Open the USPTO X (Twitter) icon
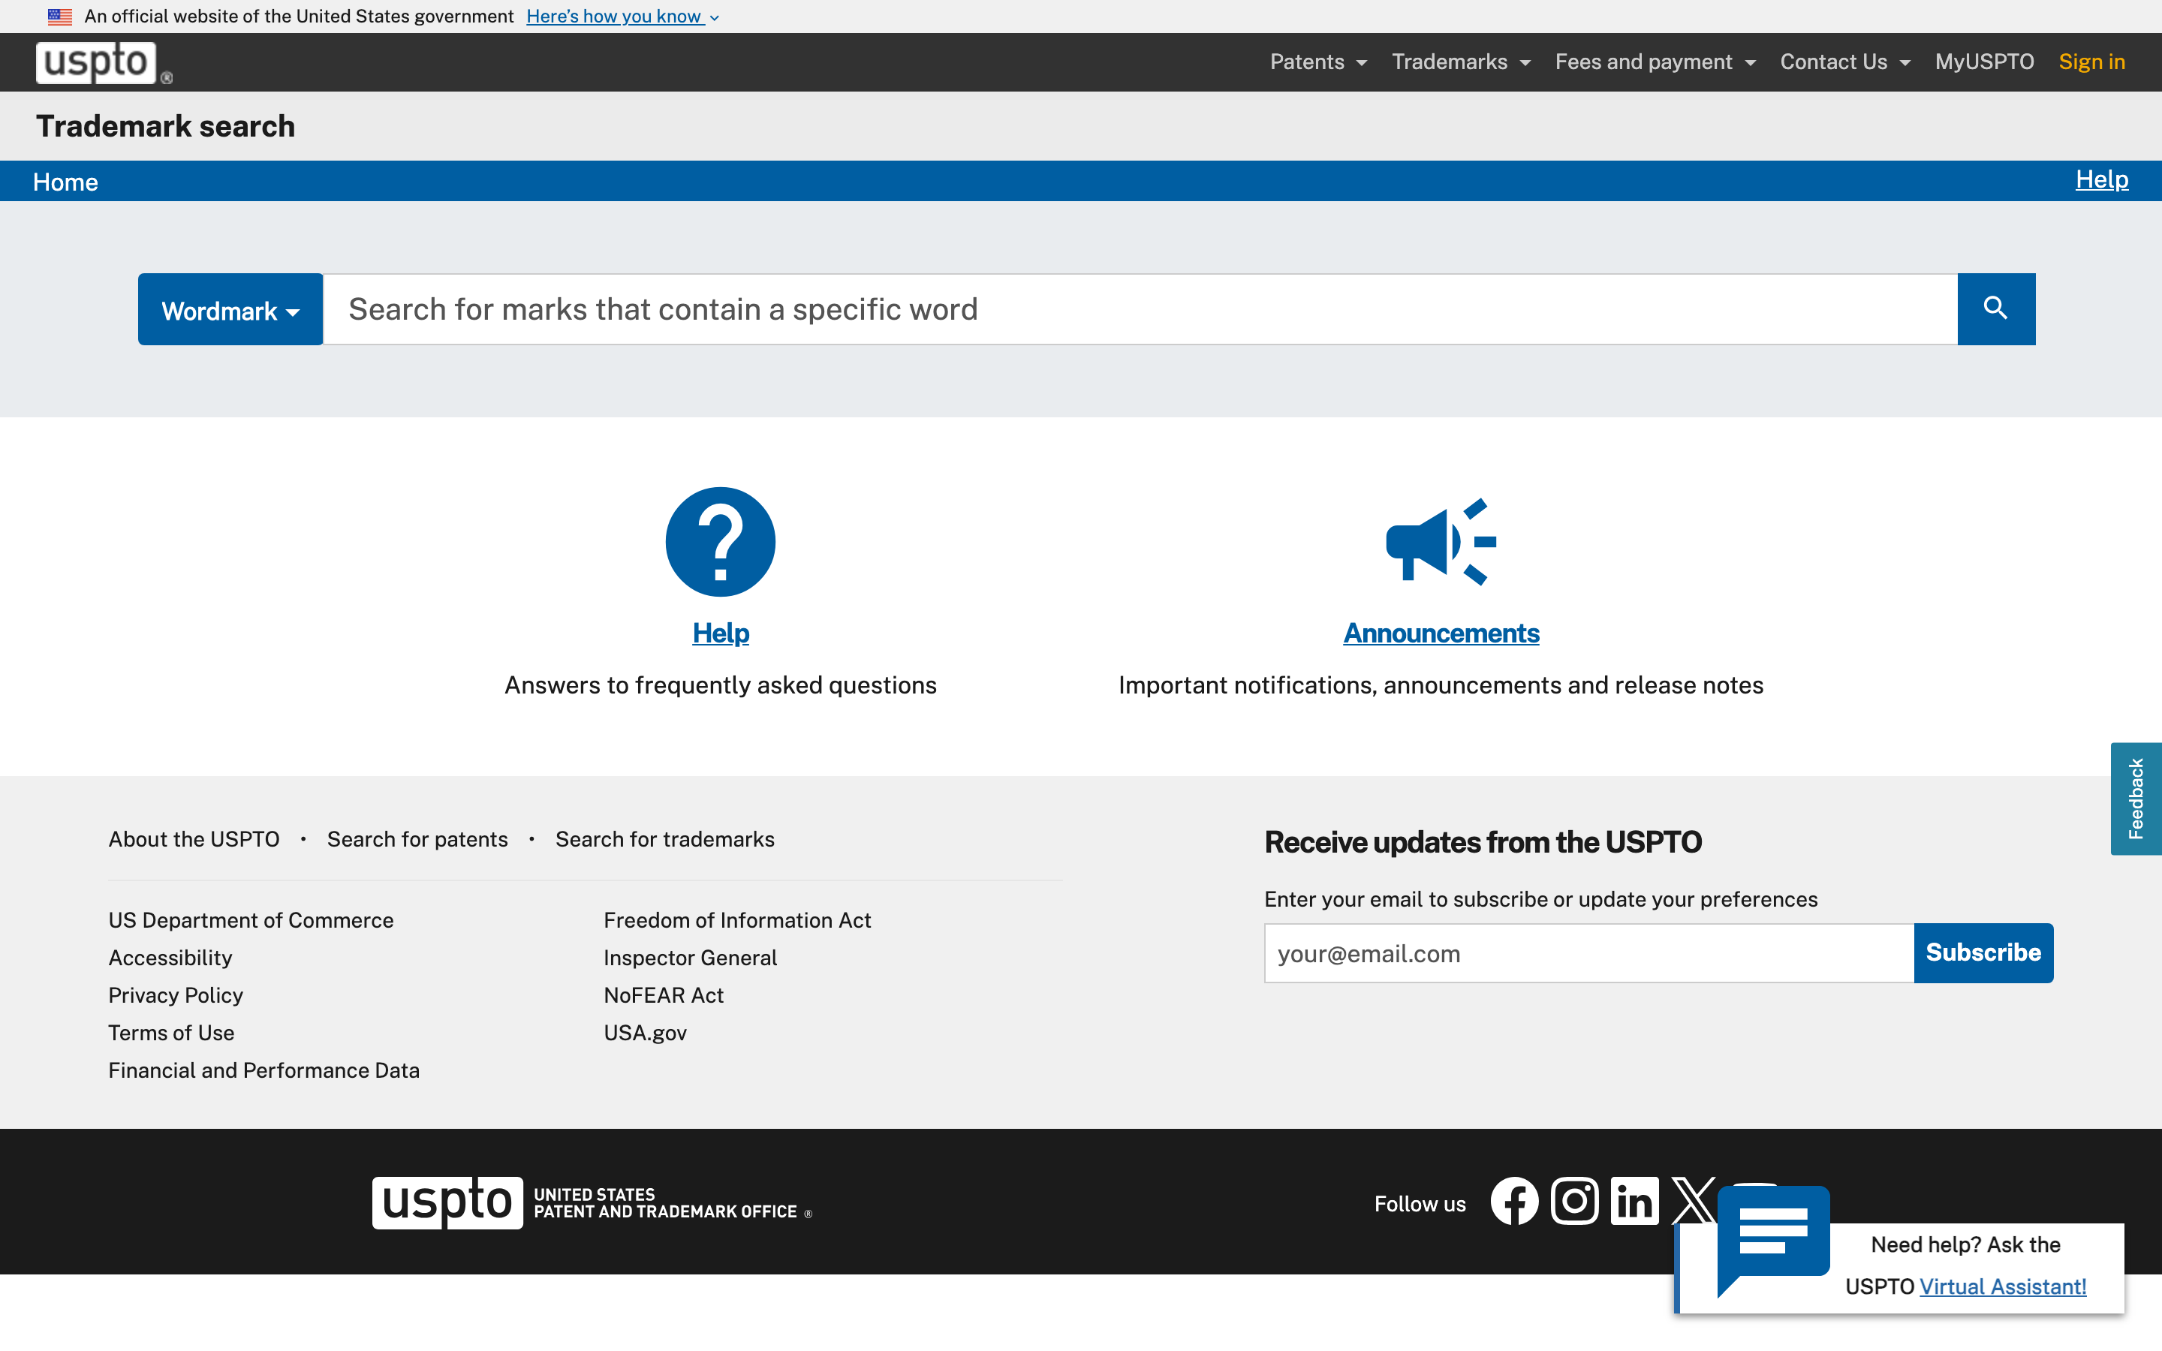This screenshot has width=2162, height=1351. (1693, 1201)
